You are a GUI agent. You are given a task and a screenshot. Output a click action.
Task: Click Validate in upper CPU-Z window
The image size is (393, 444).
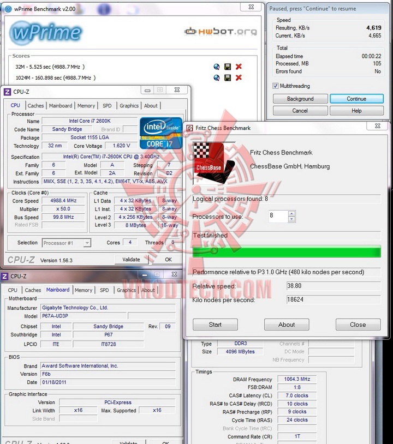pos(132,260)
